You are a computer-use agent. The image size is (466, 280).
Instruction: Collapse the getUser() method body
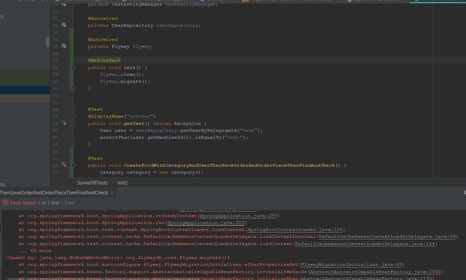coord(73,123)
